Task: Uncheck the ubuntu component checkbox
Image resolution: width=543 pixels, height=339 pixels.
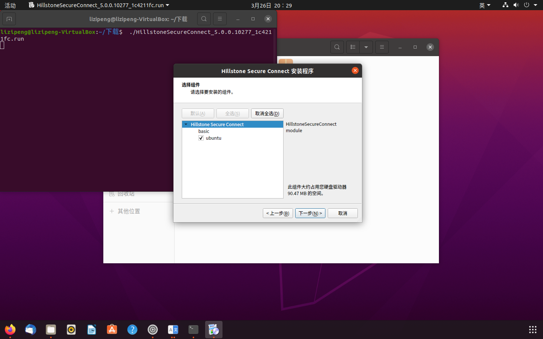Action: coord(201,138)
